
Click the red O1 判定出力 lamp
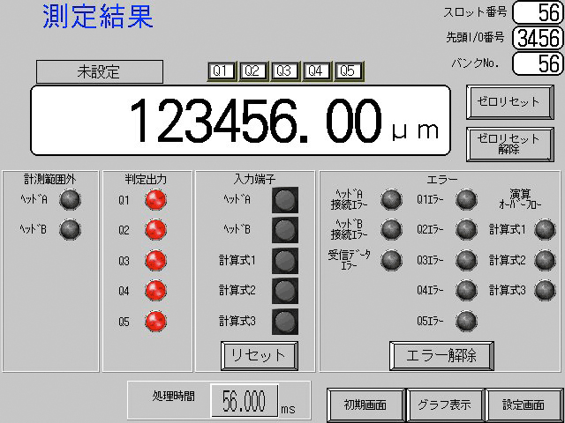[155, 200]
